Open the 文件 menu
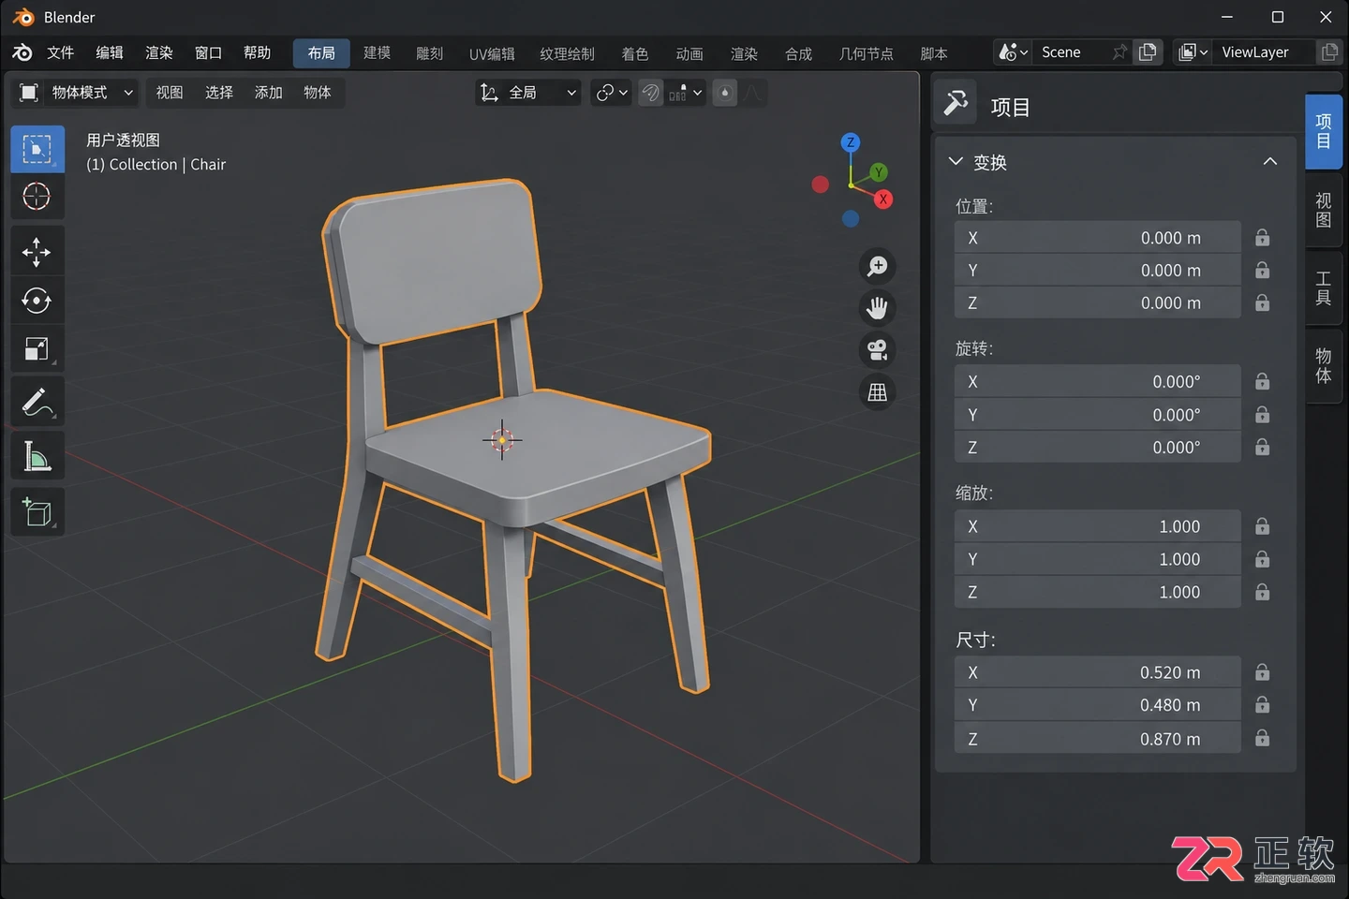 61,53
